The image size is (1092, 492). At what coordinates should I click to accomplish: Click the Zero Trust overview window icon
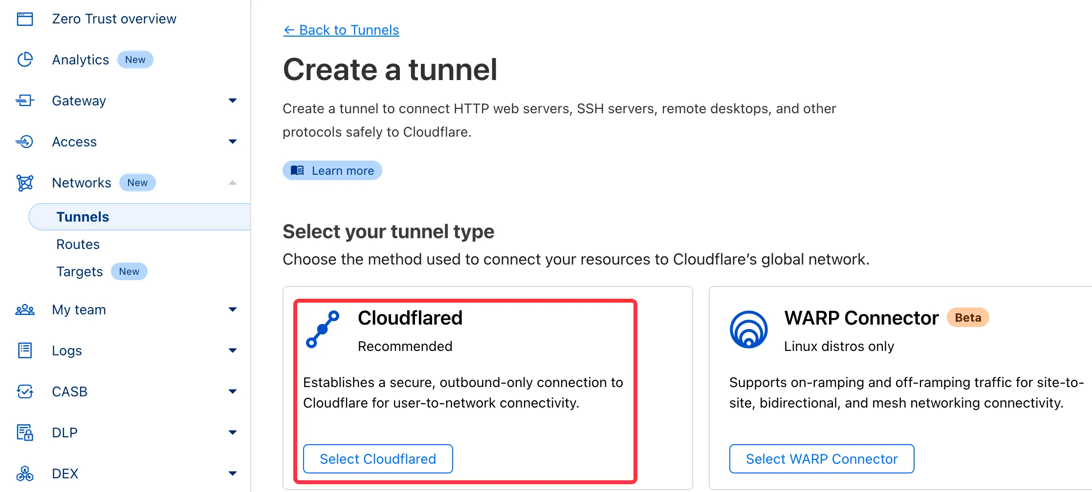(25, 19)
